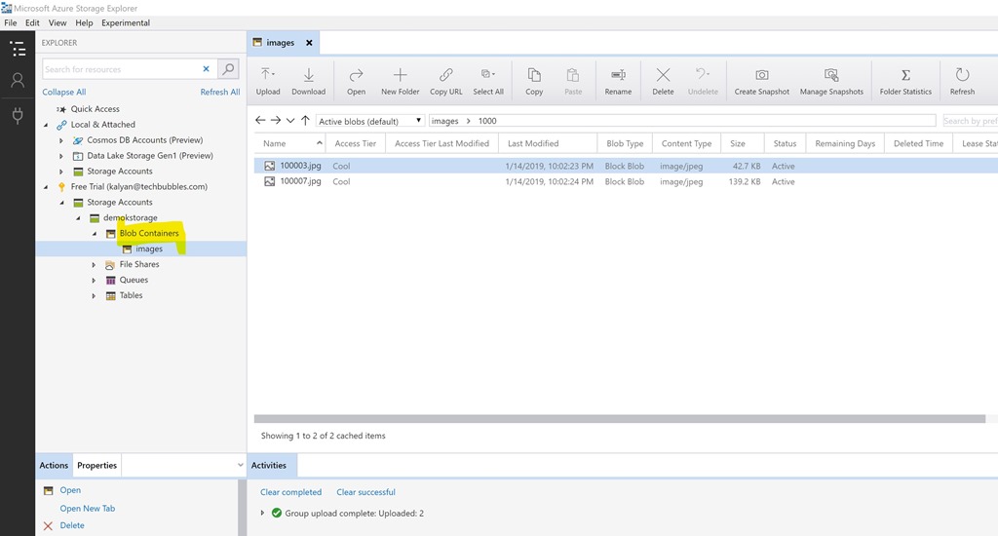The image size is (998, 536).
Task: Open the Help menu
Action: (x=84, y=23)
